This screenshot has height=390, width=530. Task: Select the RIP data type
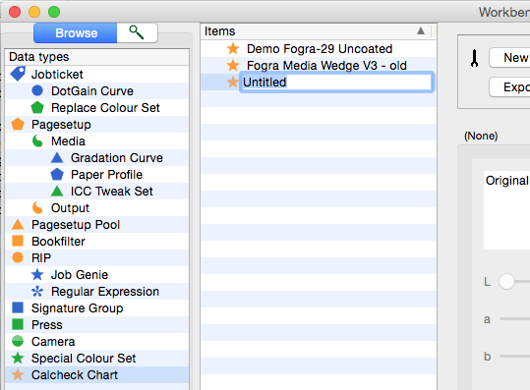coord(97,258)
